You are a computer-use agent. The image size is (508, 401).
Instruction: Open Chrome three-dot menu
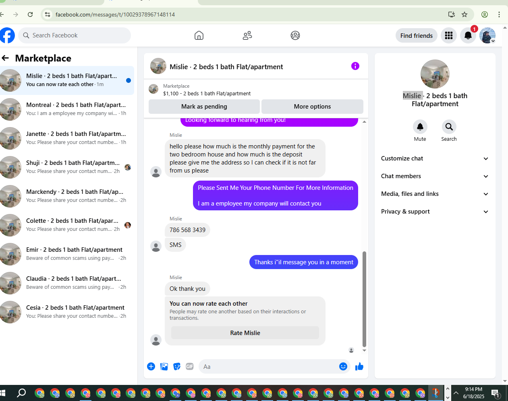(499, 14)
